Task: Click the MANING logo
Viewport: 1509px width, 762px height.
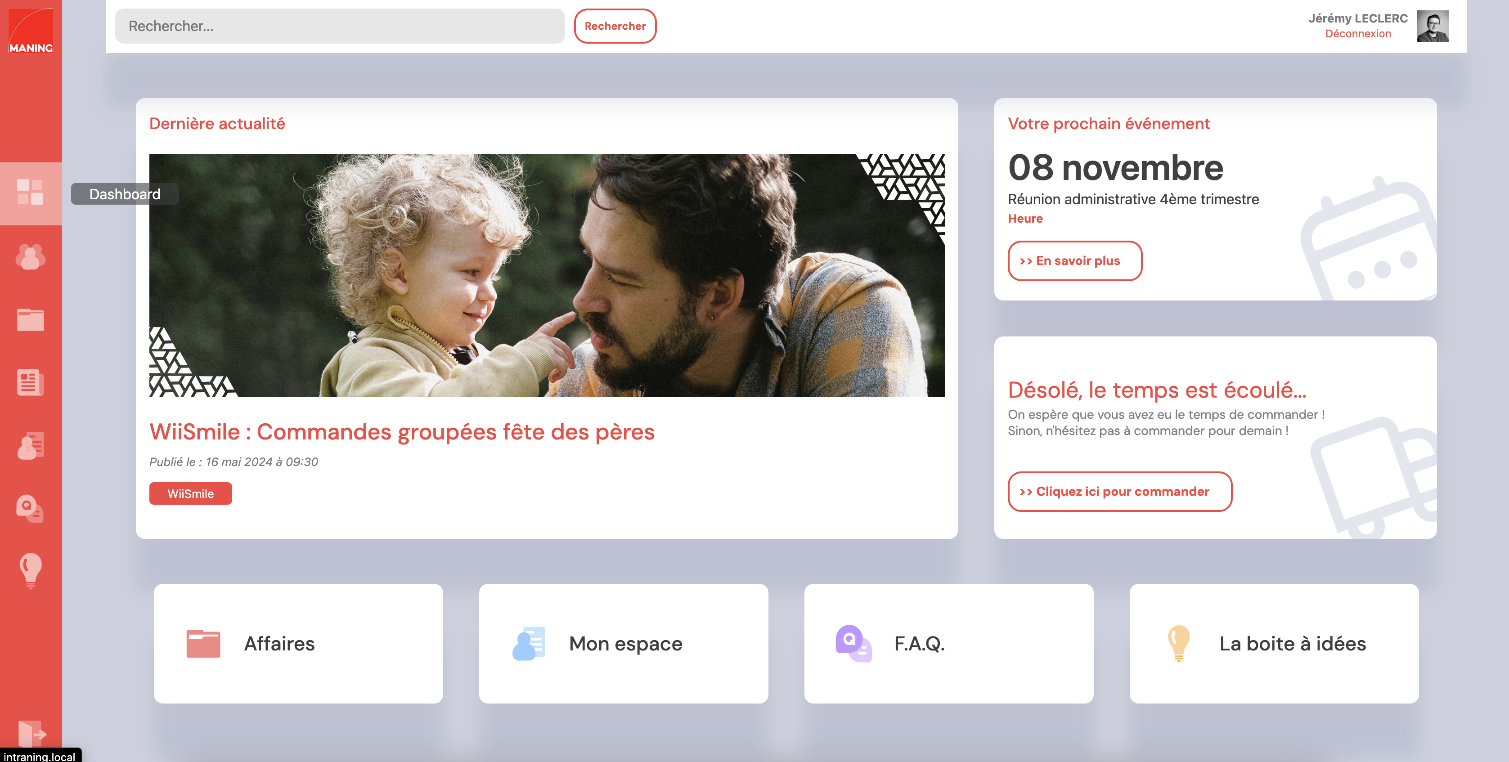Action: point(31,31)
